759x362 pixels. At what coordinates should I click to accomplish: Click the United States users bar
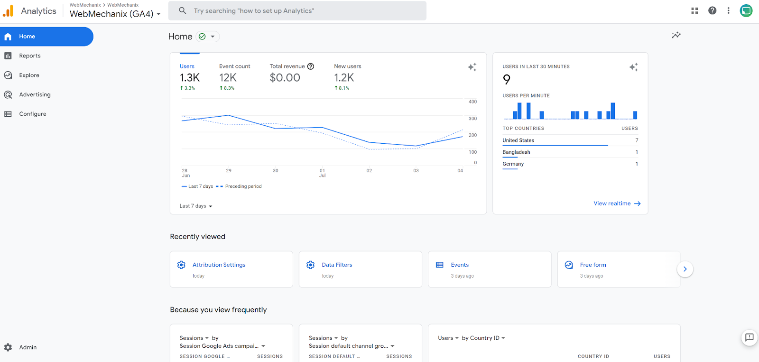click(x=555, y=145)
